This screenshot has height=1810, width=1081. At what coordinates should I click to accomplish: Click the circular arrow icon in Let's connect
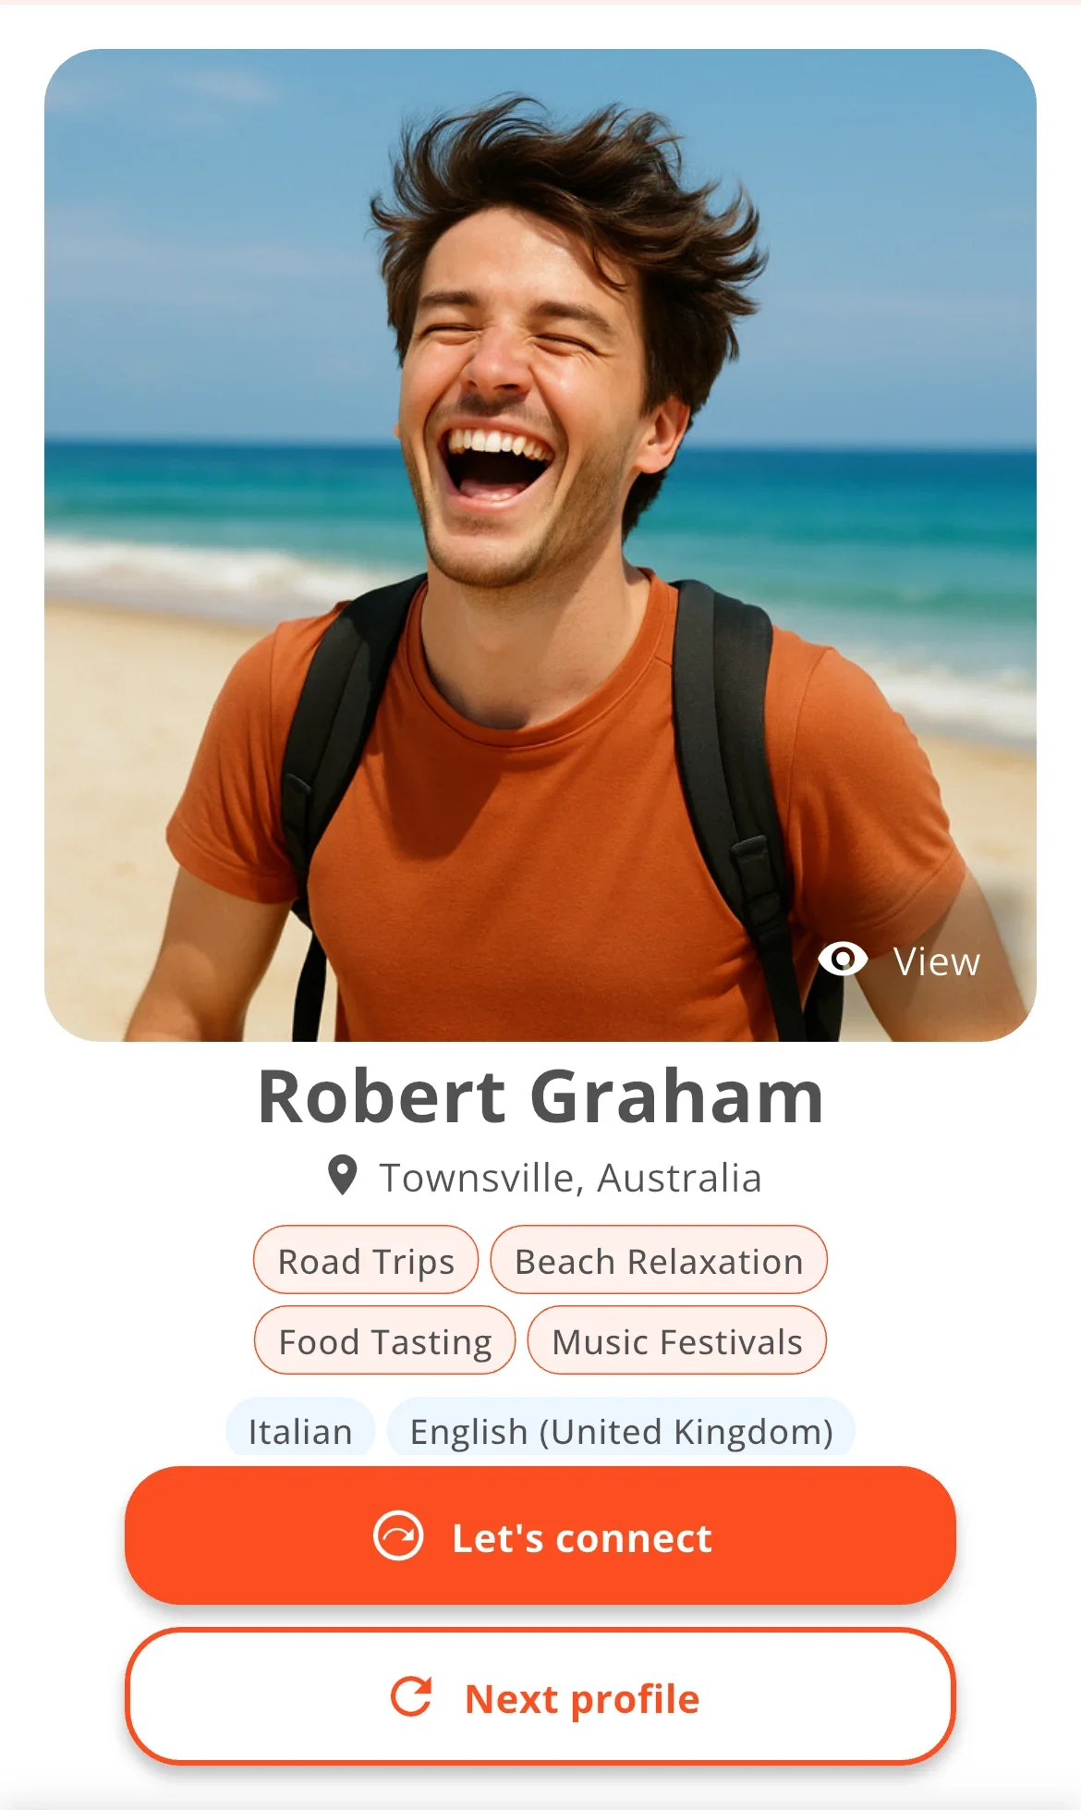398,1535
